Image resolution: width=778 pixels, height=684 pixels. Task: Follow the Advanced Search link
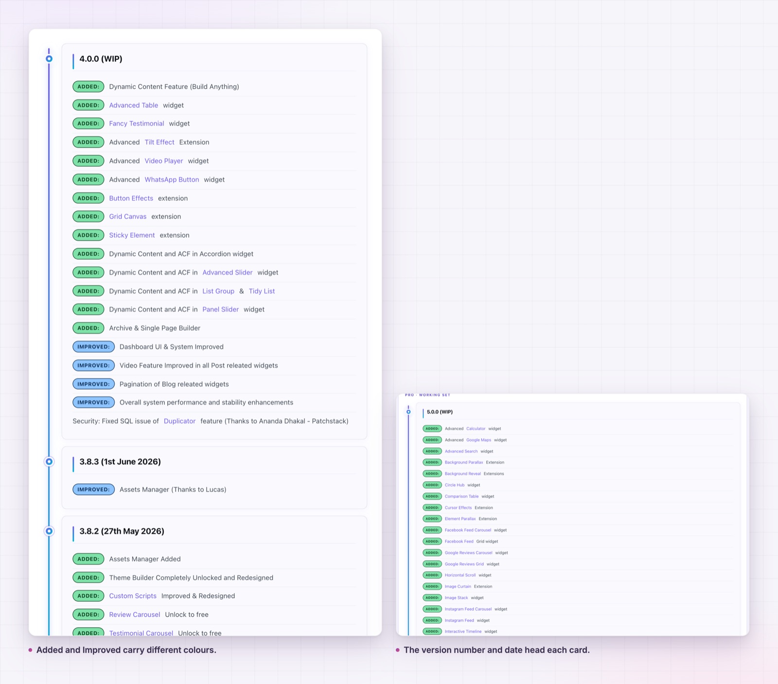tap(461, 451)
